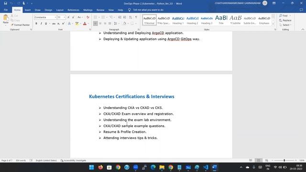Switch to the Insert tab
306x172 pixels.
28,10
